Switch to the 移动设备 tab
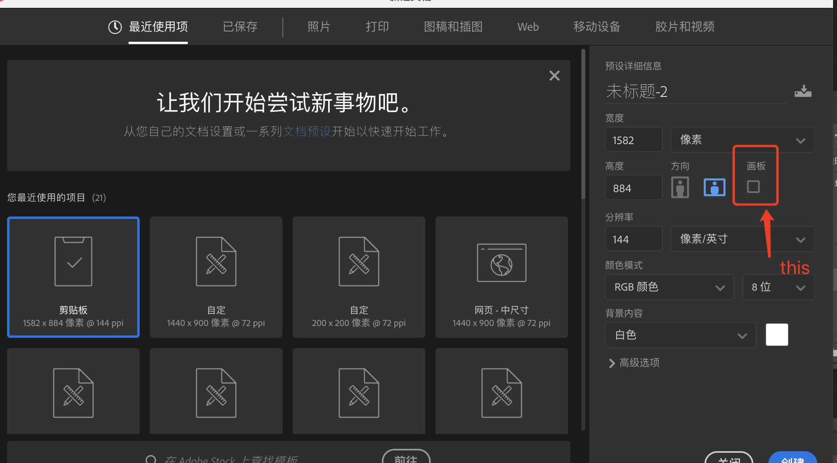The height and width of the screenshot is (463, 837). point(597,27)
